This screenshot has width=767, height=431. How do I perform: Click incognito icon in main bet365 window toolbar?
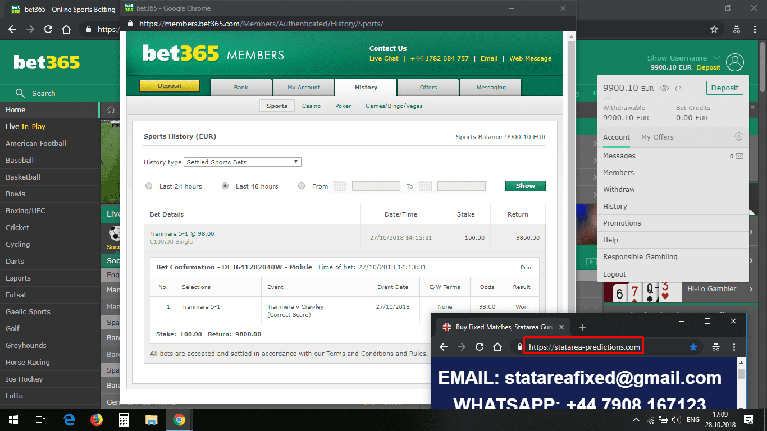tap(737, 29)
